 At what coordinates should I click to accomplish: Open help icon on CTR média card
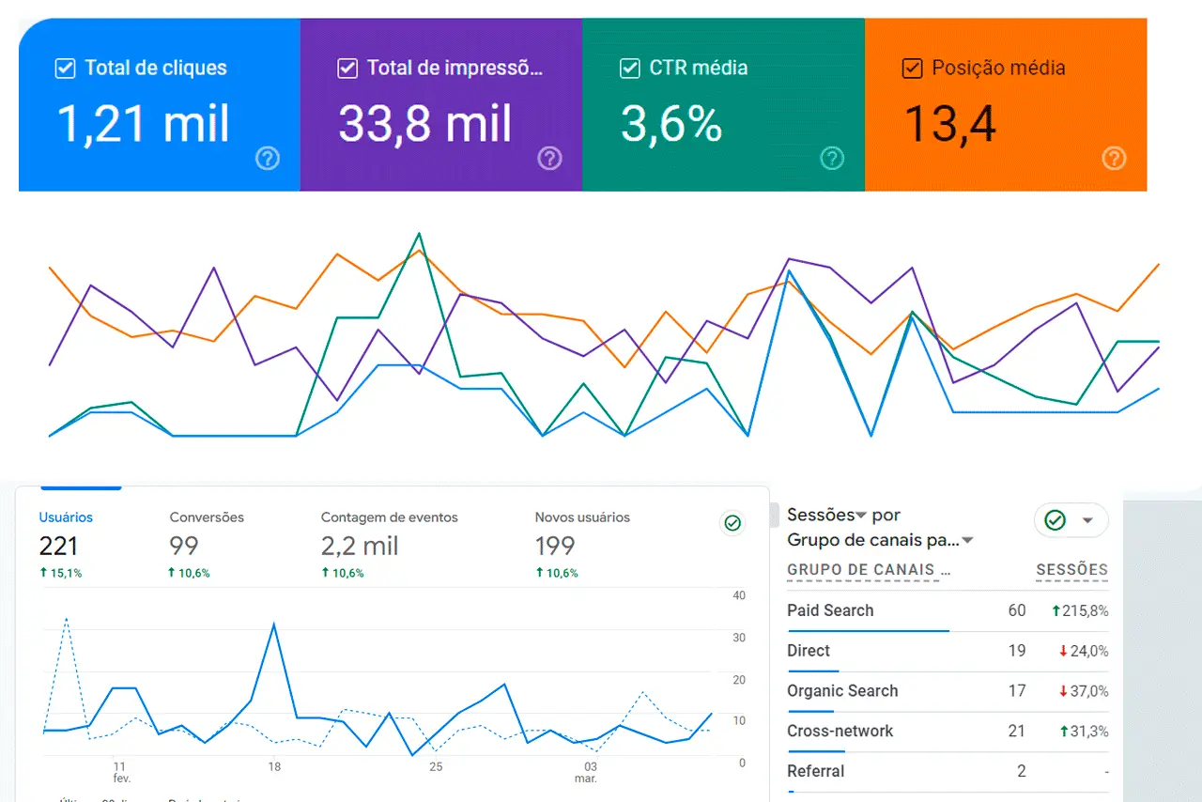tap(832, 159)
